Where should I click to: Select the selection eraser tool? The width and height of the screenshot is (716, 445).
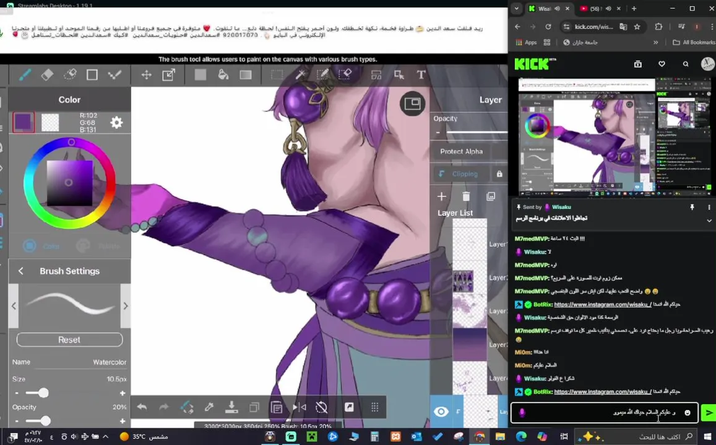[345, 75]
